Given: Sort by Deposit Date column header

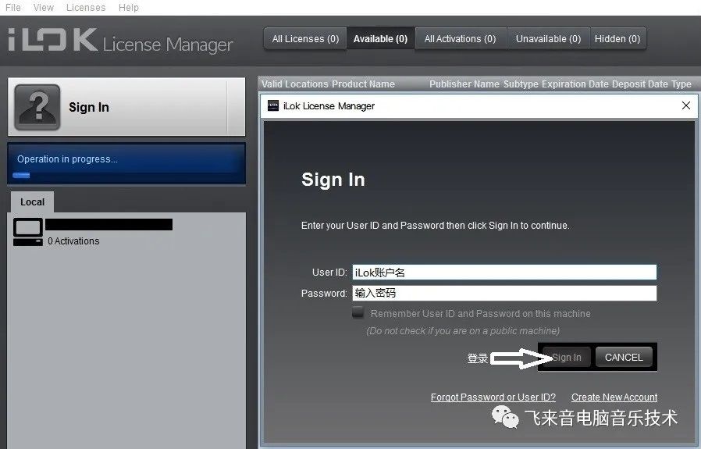Looking at the screenshot, I should coord(640,84).
